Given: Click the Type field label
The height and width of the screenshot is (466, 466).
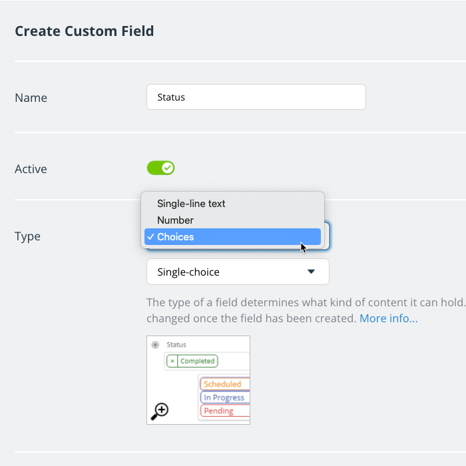Looking at the screenshot, I should tap(27, 236).
